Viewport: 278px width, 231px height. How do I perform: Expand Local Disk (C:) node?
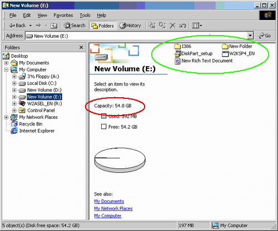(14, 83)
